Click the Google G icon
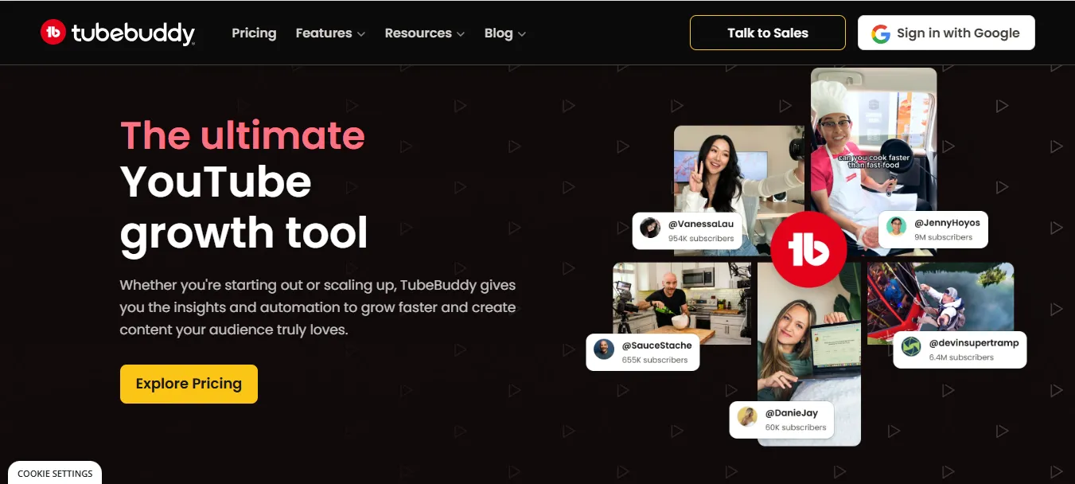1075x484 pixels. pyautogui.click(x=880, y=33)
